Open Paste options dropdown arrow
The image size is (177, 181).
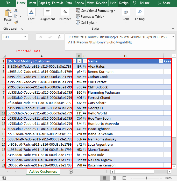tap(8, 24)
